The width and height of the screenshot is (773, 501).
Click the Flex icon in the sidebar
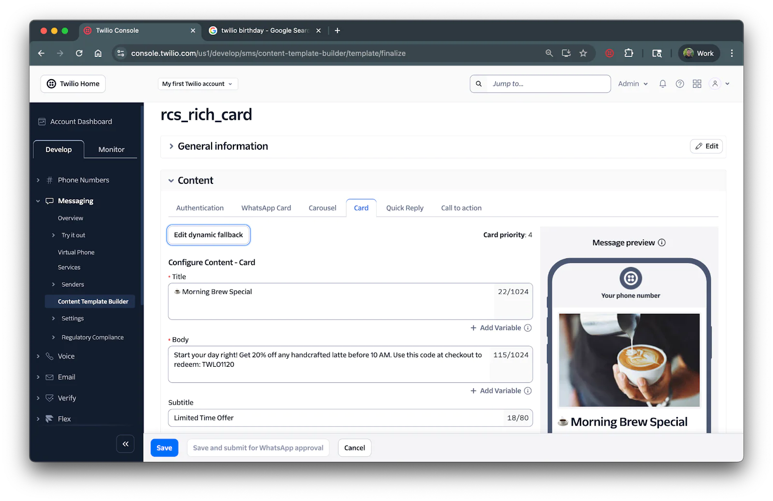[x=49, y=418]
